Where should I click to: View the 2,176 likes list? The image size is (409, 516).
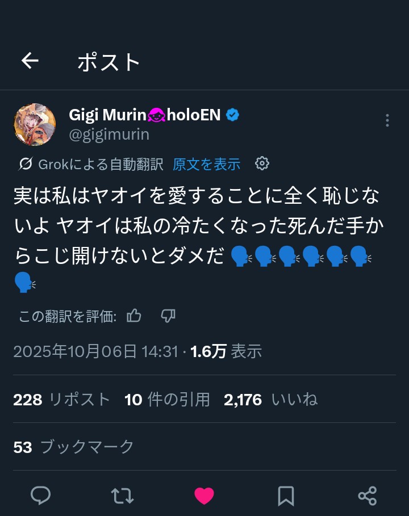(x=270, y=400)
